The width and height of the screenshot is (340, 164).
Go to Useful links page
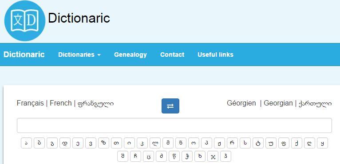(x=215, y=55)
